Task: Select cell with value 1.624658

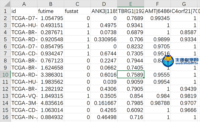Action: point(51,68)
